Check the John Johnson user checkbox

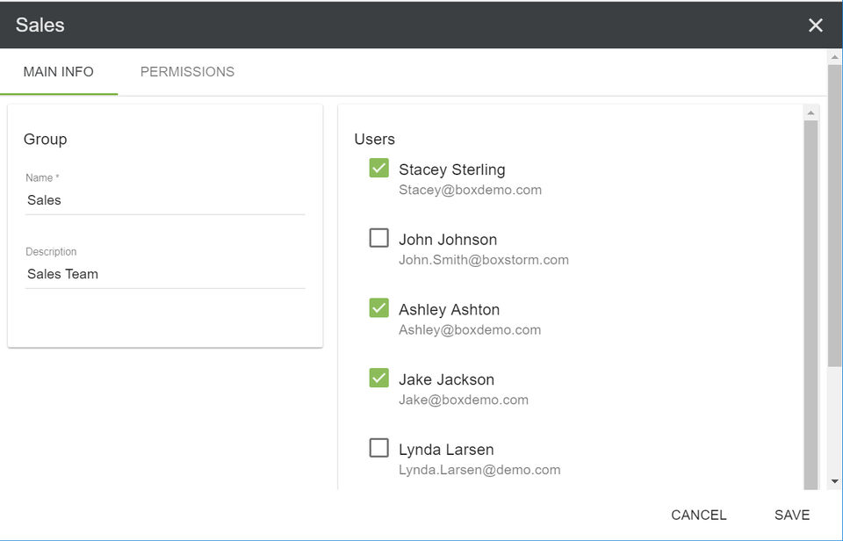coord(378,238)
